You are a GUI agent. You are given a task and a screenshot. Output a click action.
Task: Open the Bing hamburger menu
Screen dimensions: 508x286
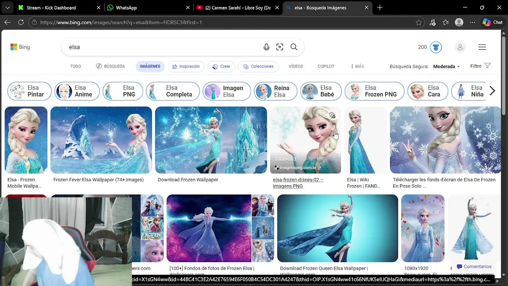[x=482, y=47]
